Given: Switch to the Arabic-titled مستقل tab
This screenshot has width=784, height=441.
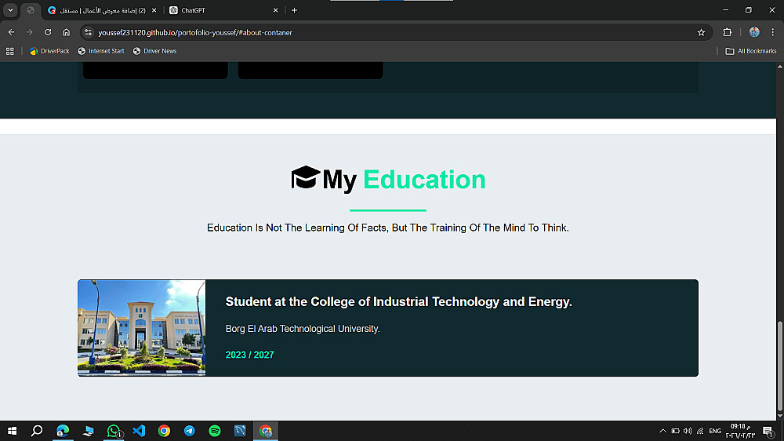Looking at the screenshot, I should pyautogui.click(x=103, y=10).
